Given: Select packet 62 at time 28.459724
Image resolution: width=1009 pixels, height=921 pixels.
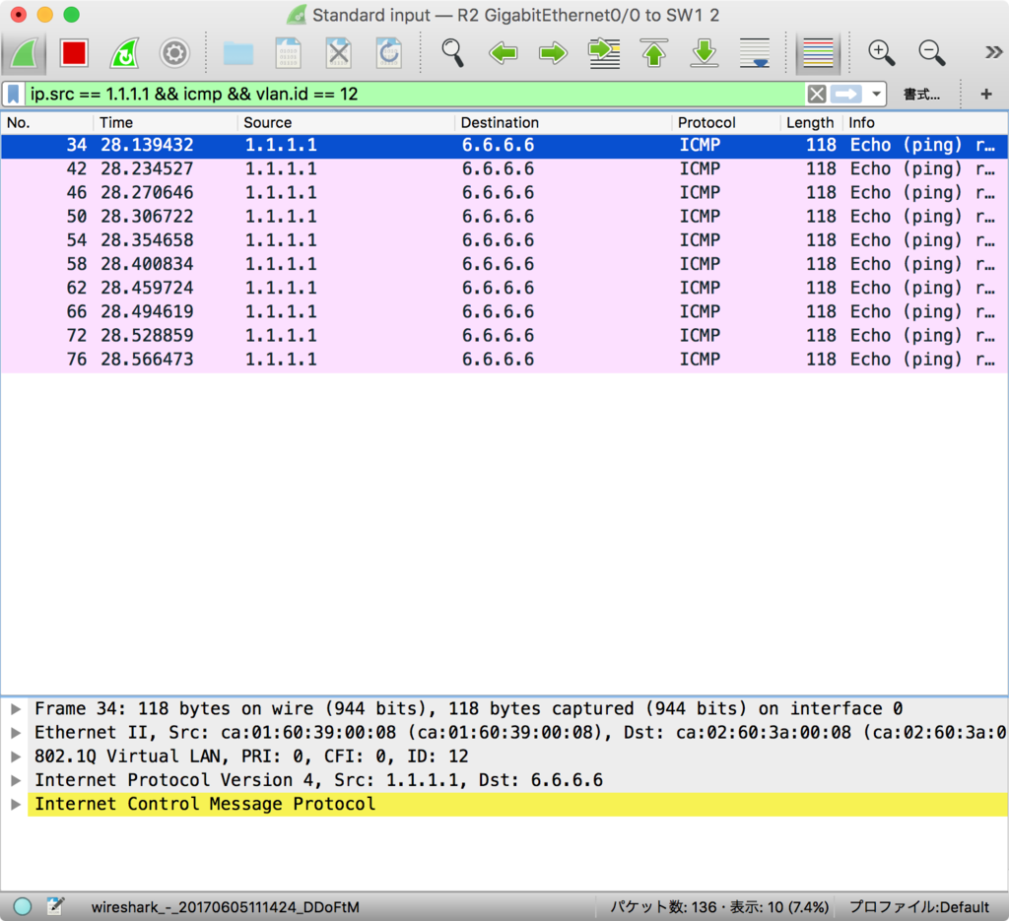Looking at the screenshot, I should (x=504, y=289).
